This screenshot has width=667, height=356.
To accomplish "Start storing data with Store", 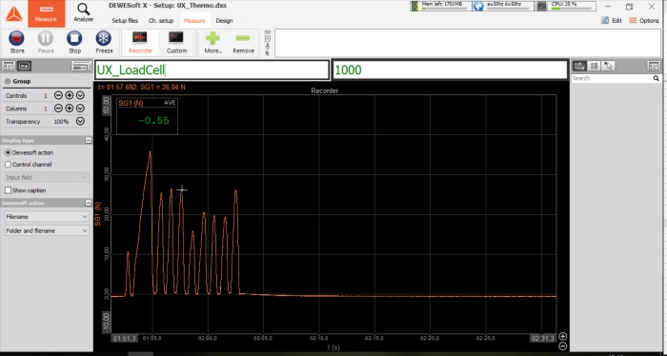I will 17,42.
